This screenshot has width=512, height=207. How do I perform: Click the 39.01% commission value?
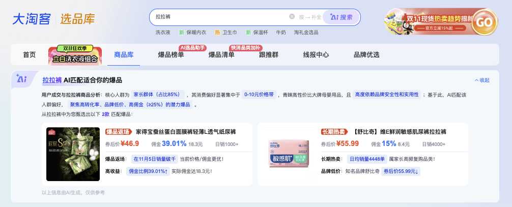coord(174,143)
